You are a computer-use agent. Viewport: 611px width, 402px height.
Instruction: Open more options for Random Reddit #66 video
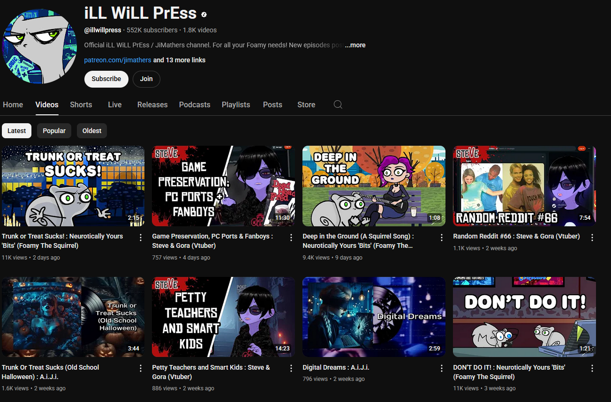(592, 238)
